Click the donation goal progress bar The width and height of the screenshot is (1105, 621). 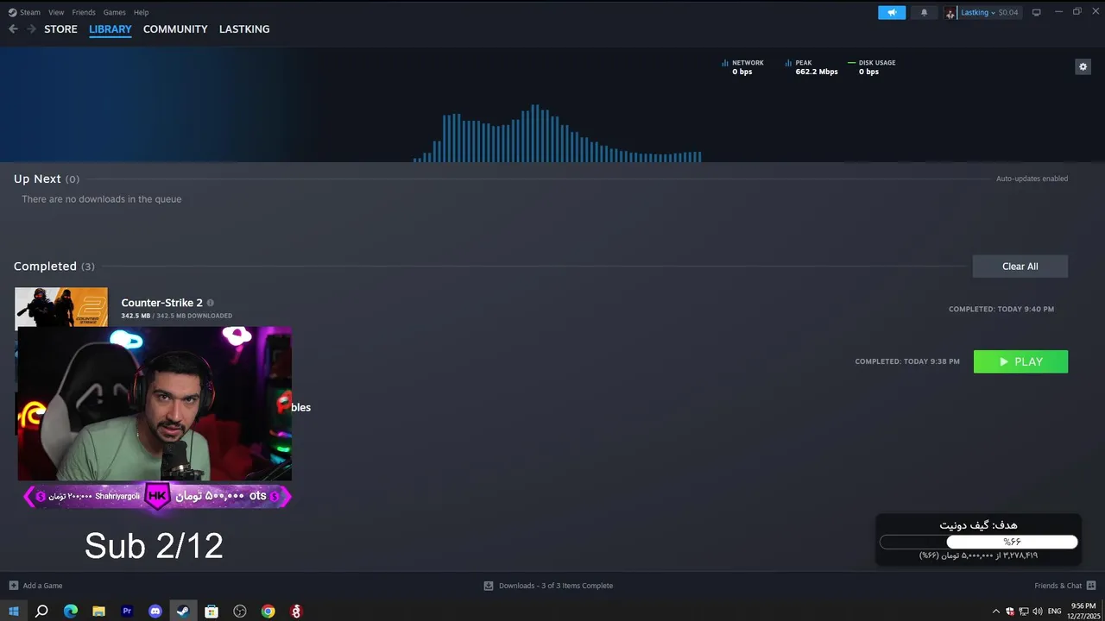[979, 542]
